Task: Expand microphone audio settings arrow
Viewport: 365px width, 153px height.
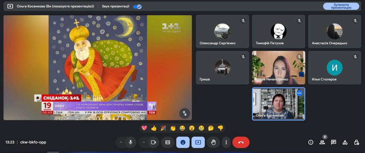Action: pos(121,142)
